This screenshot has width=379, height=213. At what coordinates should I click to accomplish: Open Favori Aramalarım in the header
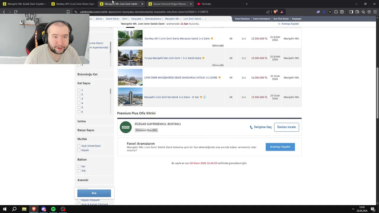(261, 19)
